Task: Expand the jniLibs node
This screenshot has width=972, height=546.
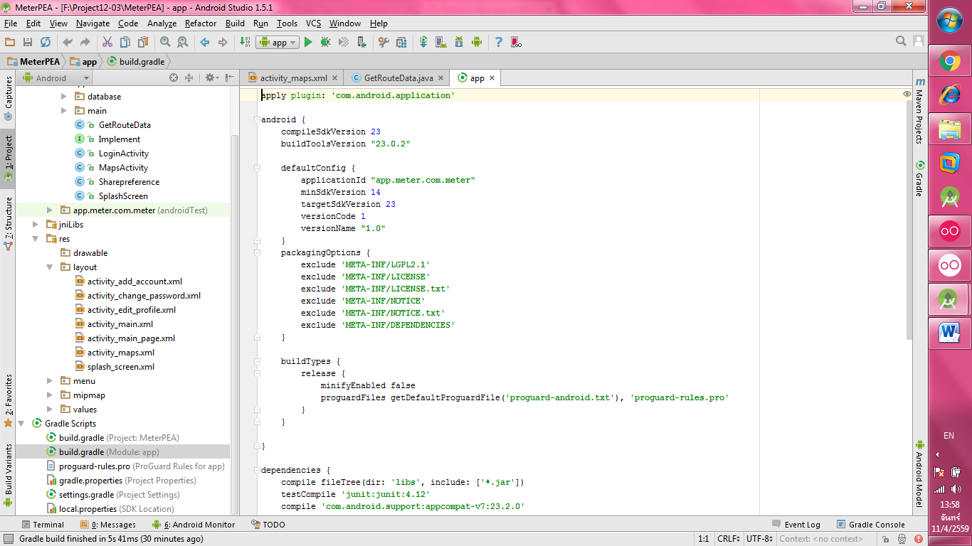Action: (x=35, y=225)
